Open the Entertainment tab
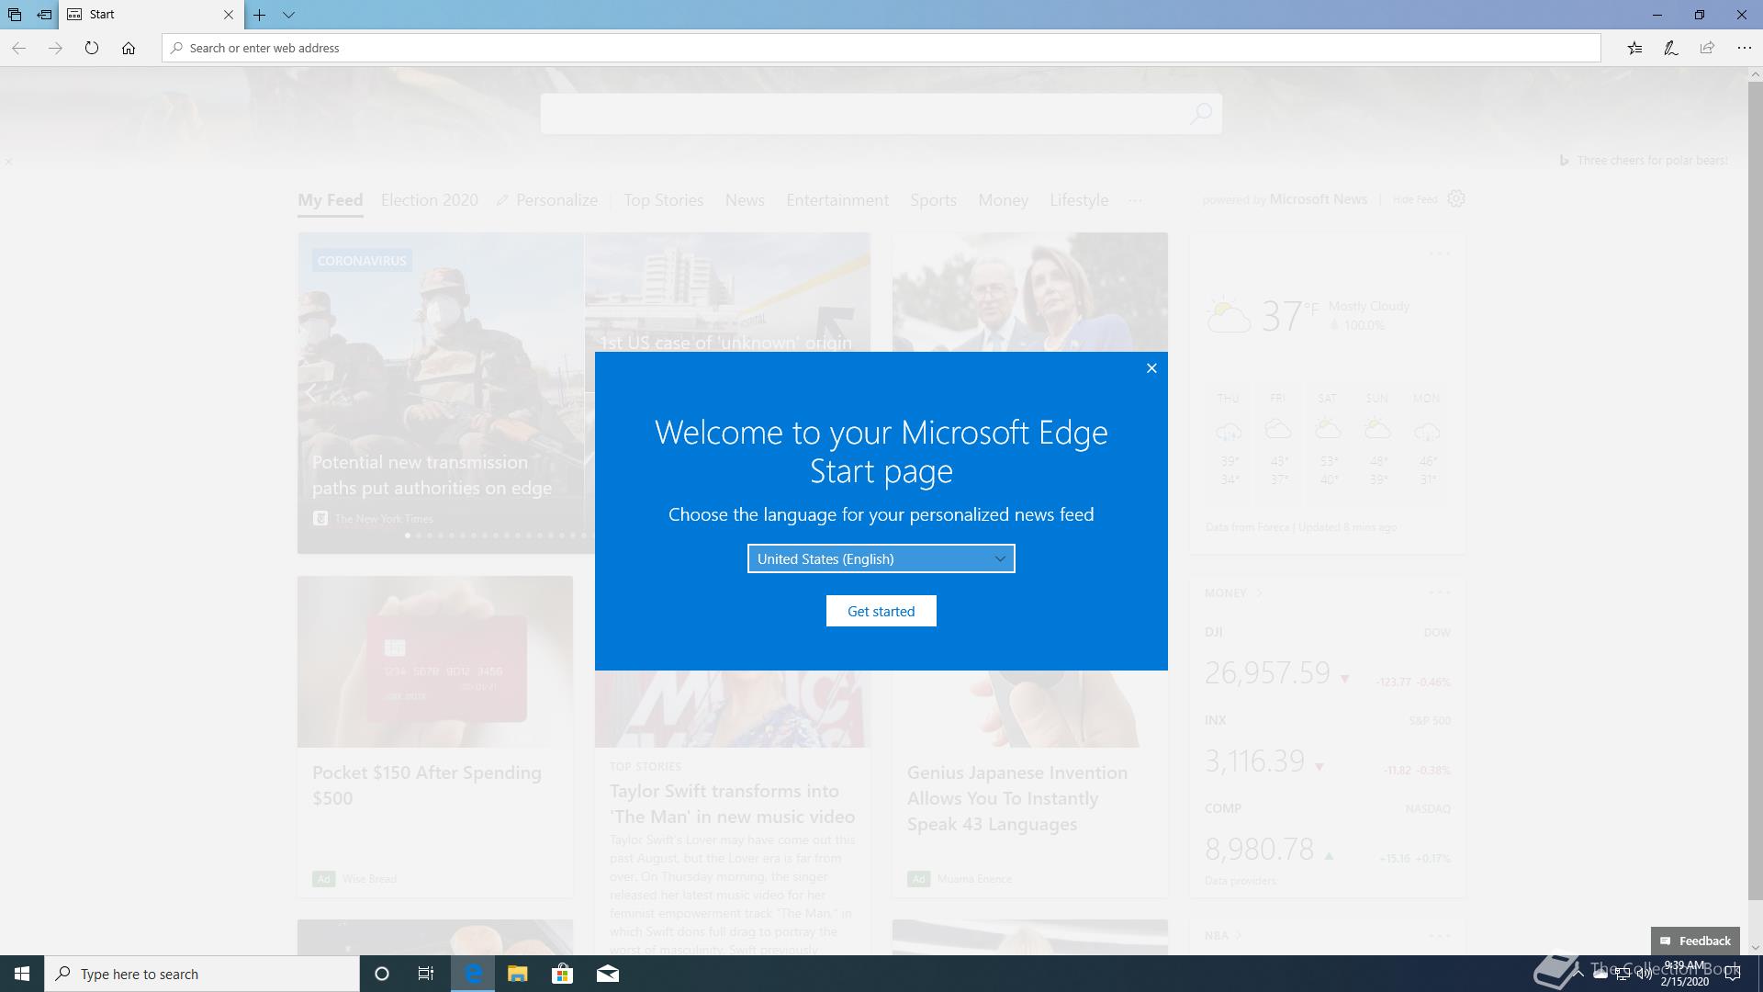The width and height of the screenshot is (1763, 992). click(x=837, y=200)
